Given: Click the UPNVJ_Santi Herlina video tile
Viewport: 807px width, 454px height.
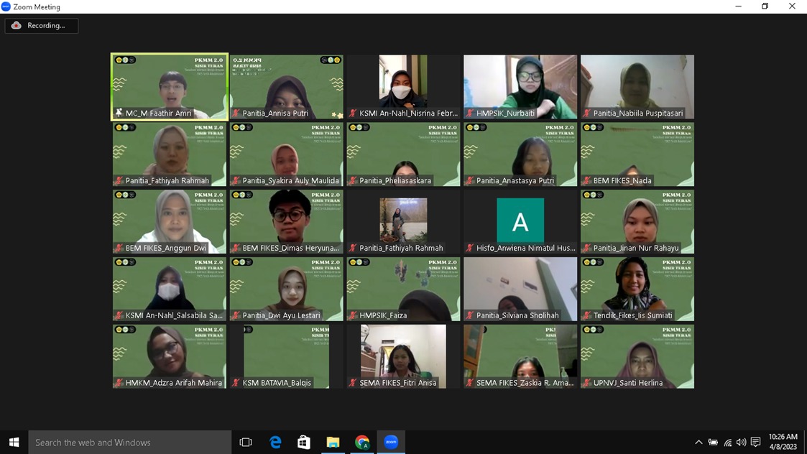Looking at the screenshot, I should tap(637, 356).
